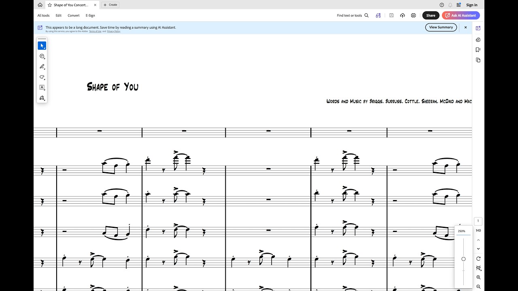
Task: Open the notifications bell
Action: [450, 5]
